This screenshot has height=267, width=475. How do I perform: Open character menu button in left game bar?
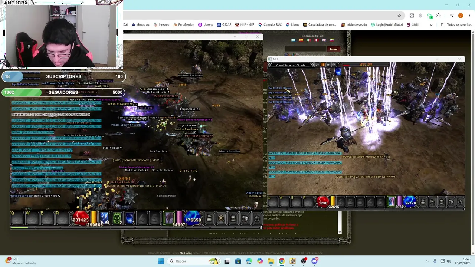(x=233, y=218)
